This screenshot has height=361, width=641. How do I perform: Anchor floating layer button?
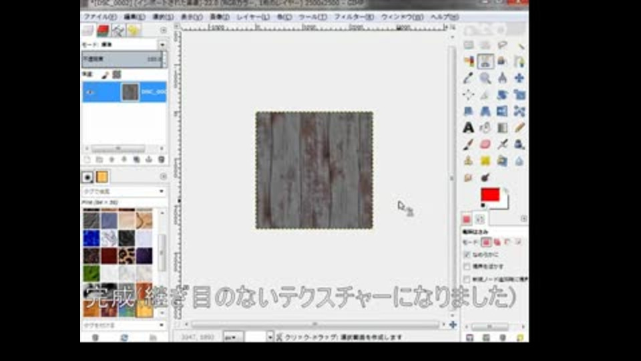click(149, 160)
